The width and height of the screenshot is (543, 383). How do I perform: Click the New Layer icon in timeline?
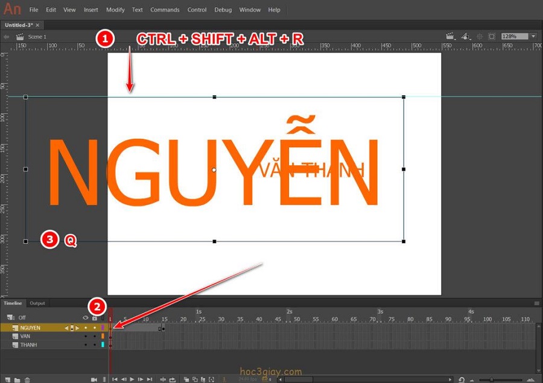point(8,379)
